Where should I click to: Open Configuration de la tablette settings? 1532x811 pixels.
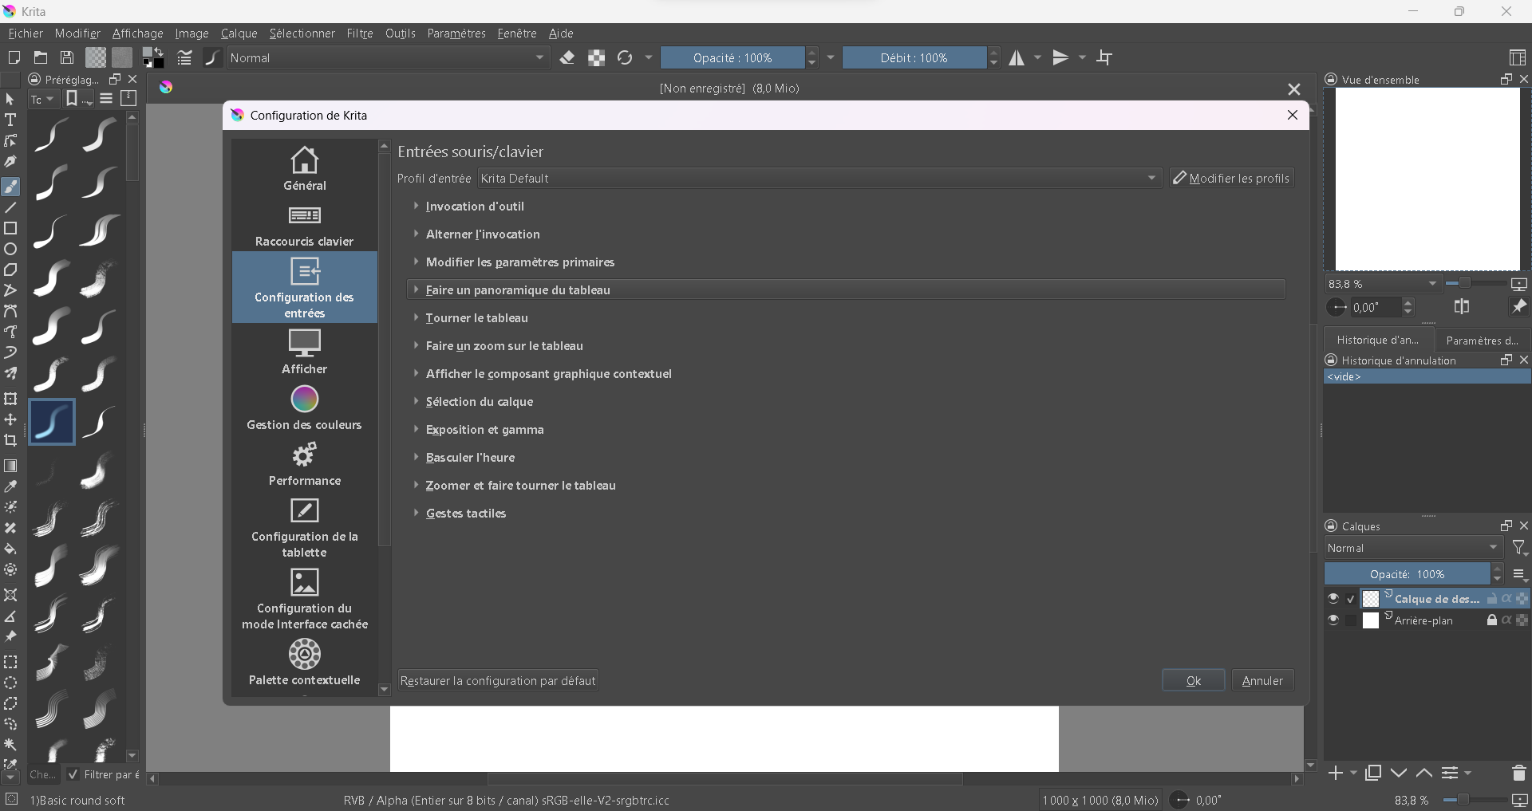(304, 527)
